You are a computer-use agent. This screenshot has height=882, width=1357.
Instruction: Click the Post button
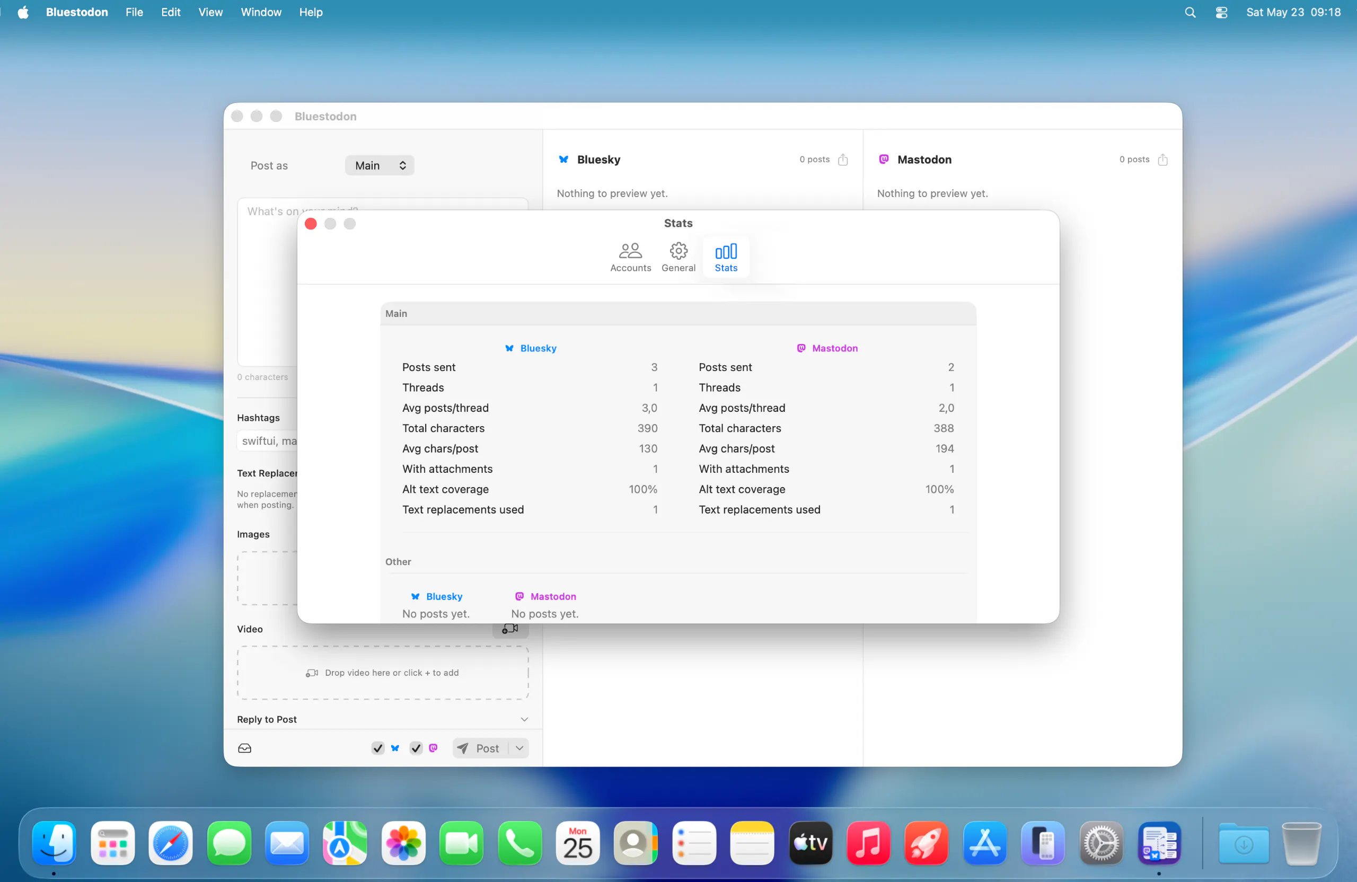(480, 748)
